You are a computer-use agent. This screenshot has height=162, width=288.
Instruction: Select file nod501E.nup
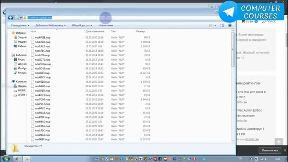pyautogui.click(x=42, y=139)
